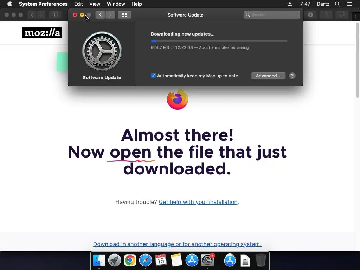360x270 pixels.
Task: Click the menu bar clock
Action: 305,4
